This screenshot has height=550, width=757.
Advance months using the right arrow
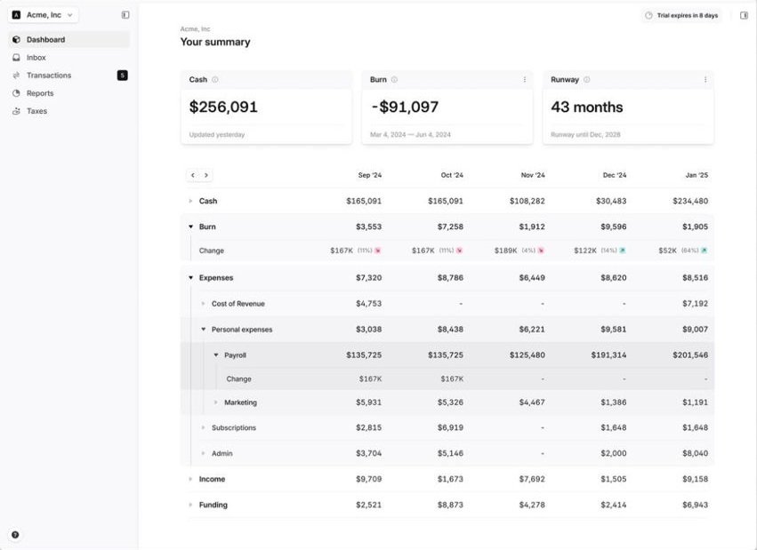tap(206, 176)
